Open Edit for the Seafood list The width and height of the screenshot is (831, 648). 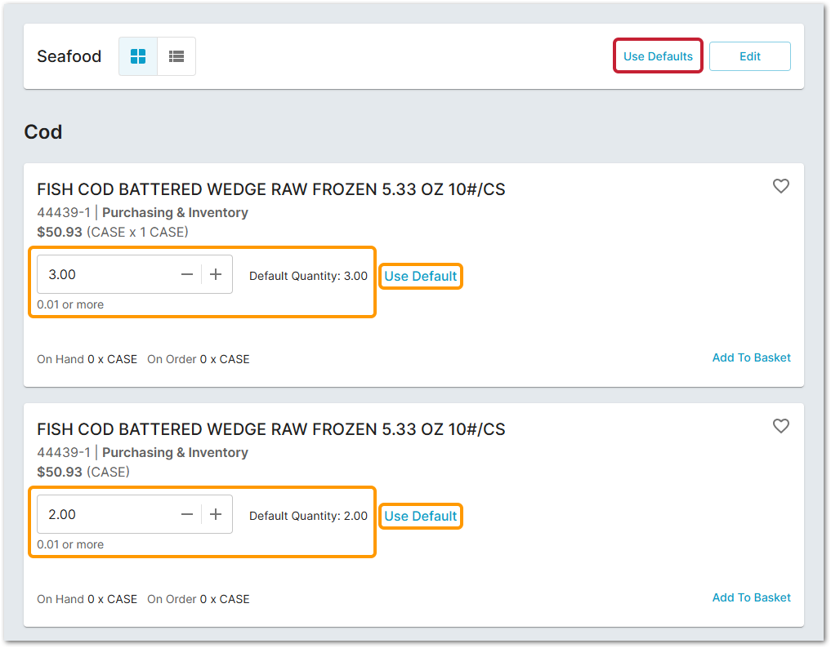pyautogui.click(x=749, y=56)
